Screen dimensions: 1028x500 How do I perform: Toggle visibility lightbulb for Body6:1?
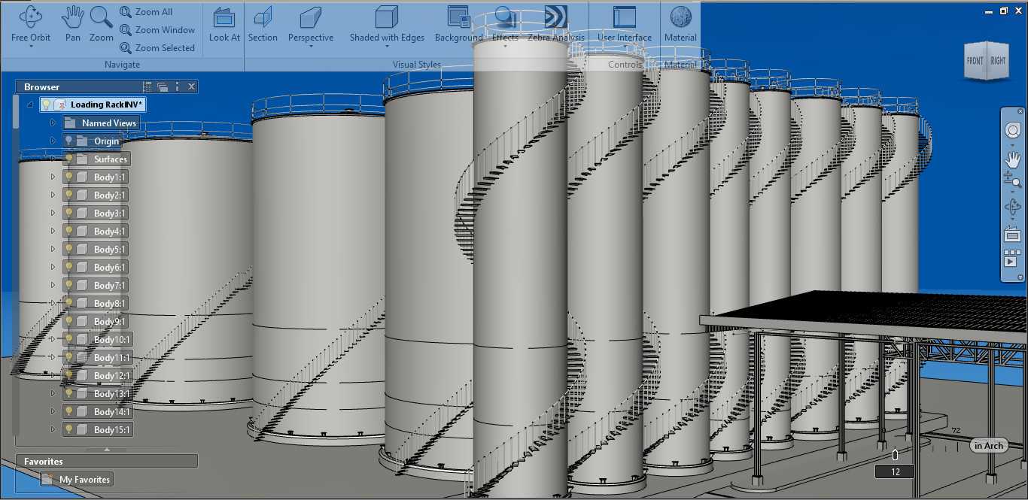point(68,268)
